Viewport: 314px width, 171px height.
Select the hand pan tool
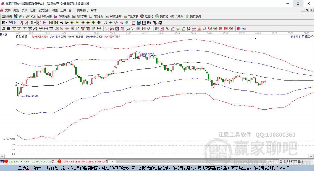105,23
